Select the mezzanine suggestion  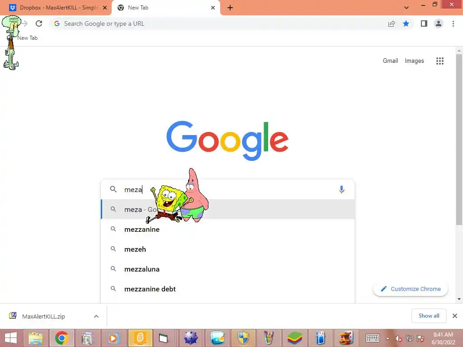click(x=228, y=229)
